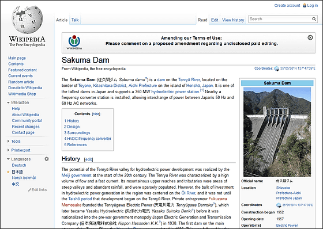This screenshot has height=229, width=323.
Task: Click the Wikimedia logo in banner
Action: (x=74, y=43)
